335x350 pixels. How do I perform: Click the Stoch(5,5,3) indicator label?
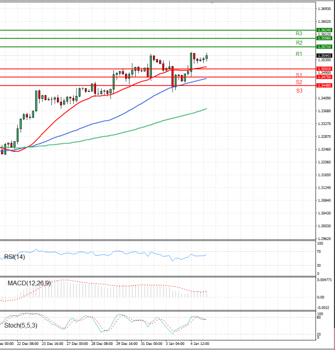[21, 325]
